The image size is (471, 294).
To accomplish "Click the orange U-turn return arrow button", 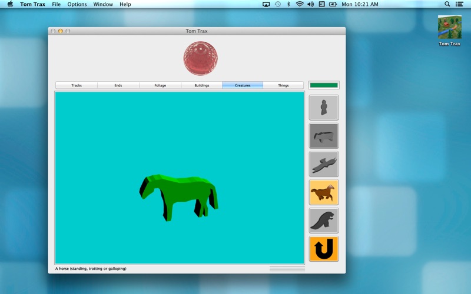I will (324, 249).
